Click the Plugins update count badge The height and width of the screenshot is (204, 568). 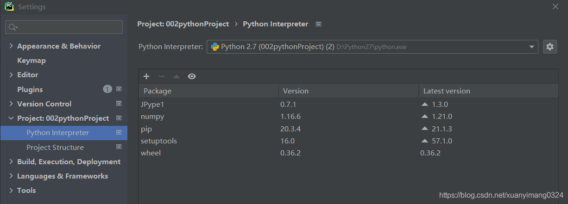[107, 89]
